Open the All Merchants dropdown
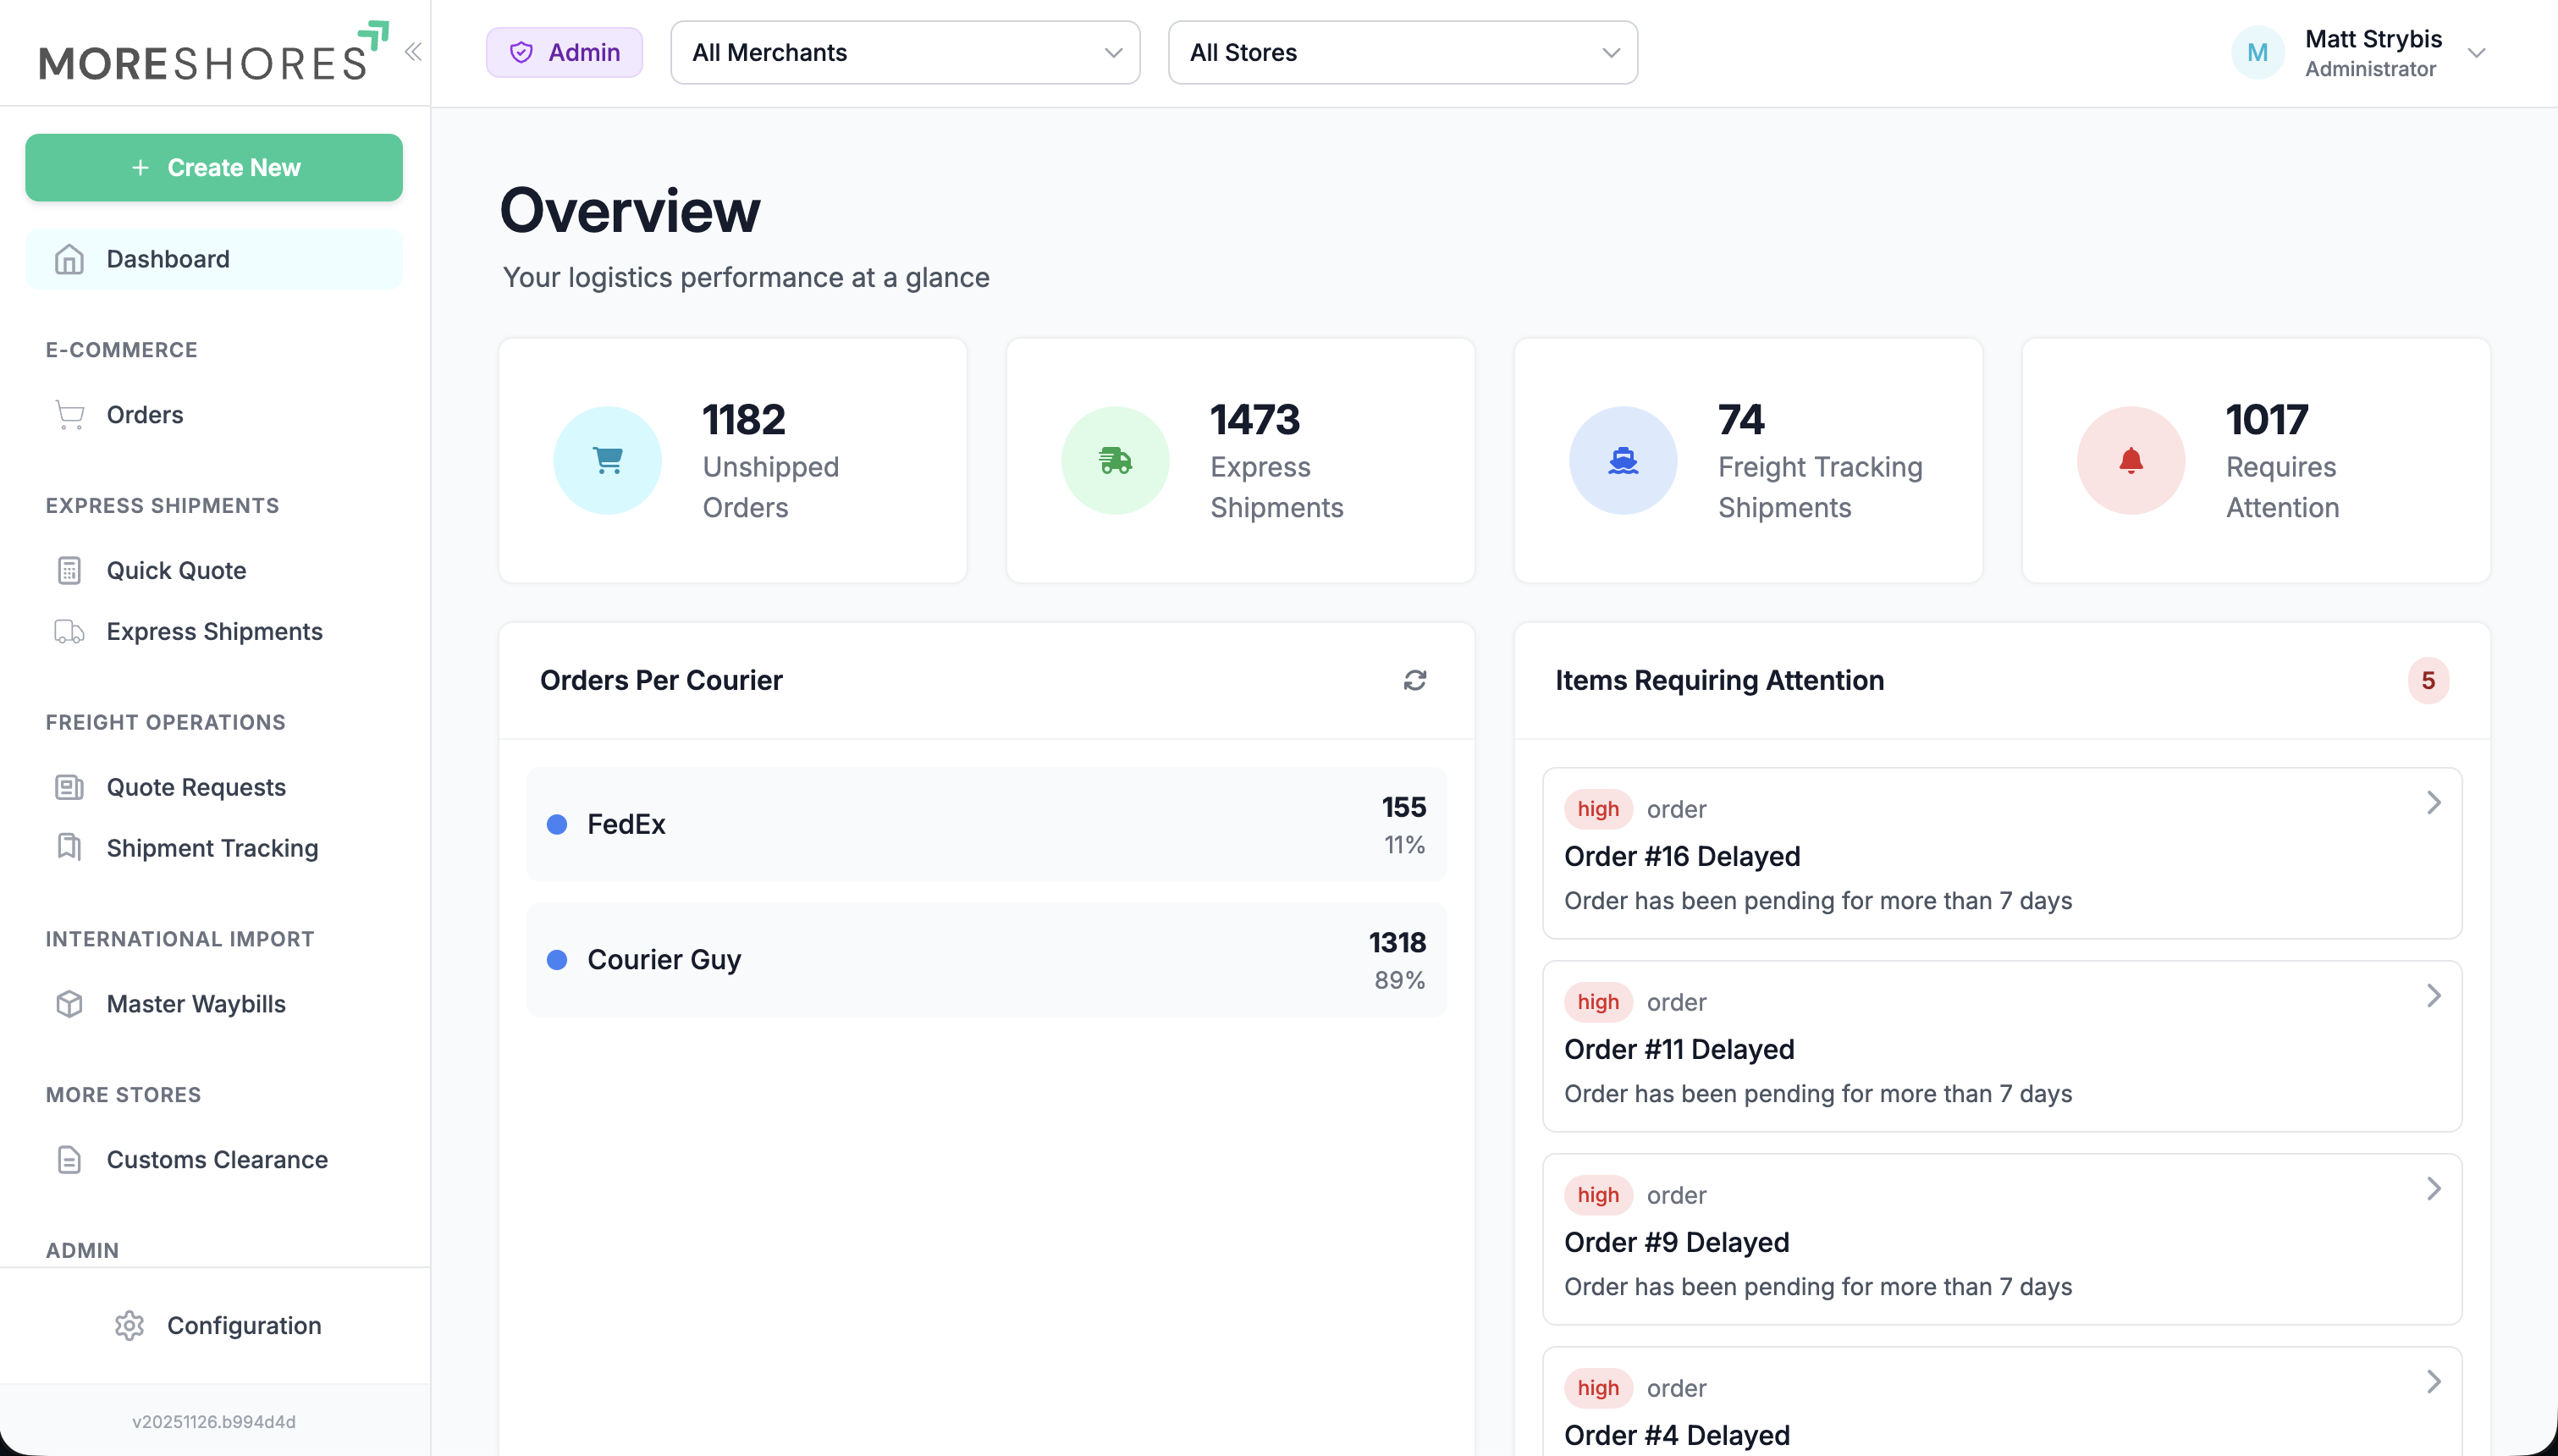 tap(905, 52)
